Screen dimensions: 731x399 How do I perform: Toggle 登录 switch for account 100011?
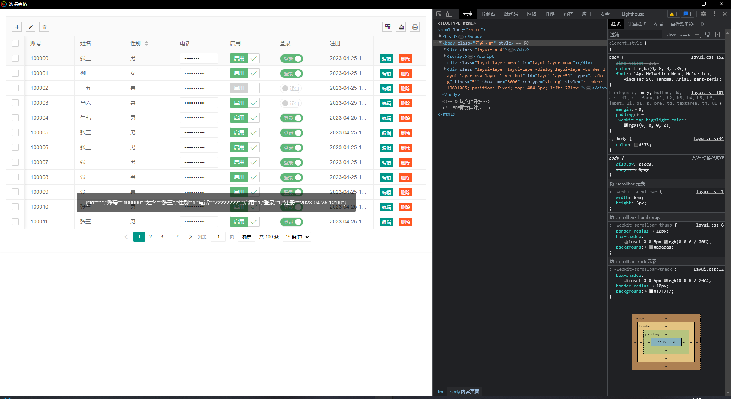[292, 222]
